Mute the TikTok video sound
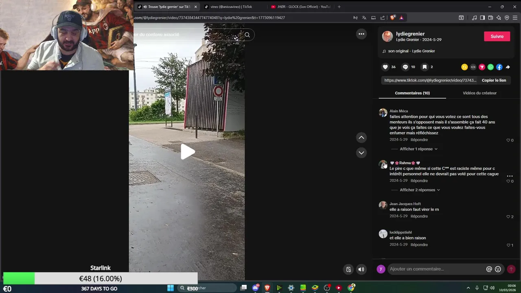 (361, 269)
